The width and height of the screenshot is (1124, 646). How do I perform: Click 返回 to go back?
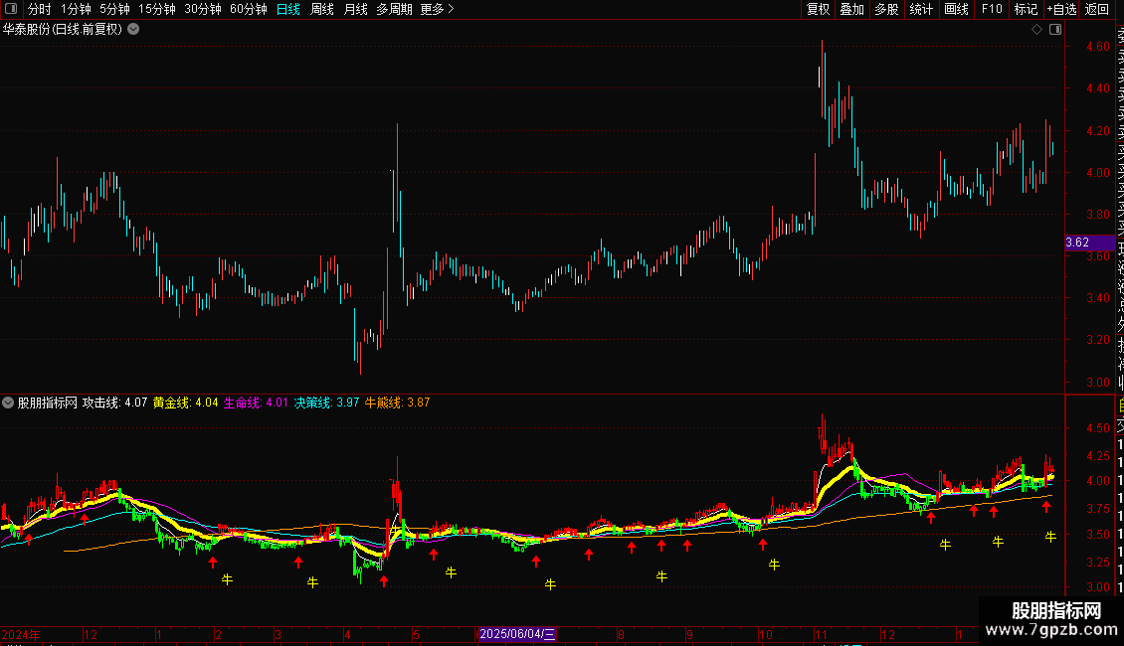coord(1097,9)
